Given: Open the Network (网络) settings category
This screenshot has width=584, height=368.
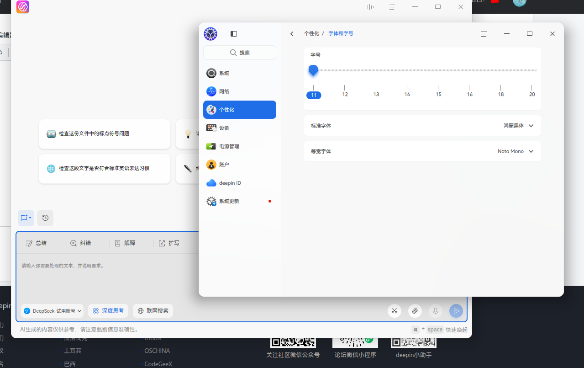Looking at the screenshot, I should point(240,91).
